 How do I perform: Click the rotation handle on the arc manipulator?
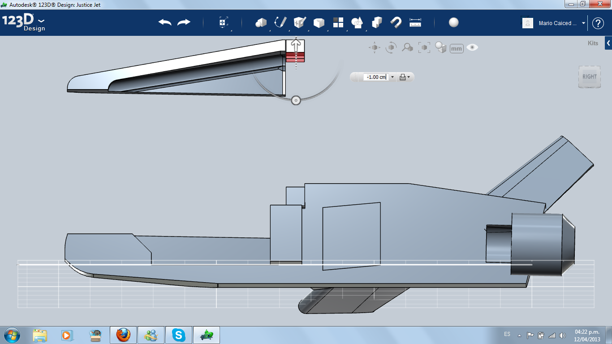pyautogui.click(x=296, y=100)
